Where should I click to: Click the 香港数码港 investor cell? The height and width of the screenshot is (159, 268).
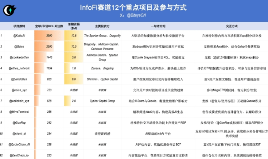click(102, 134)
